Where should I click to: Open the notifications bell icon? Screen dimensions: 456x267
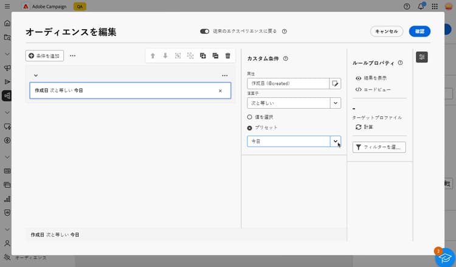pyautogui.click(x=421, y=6)
